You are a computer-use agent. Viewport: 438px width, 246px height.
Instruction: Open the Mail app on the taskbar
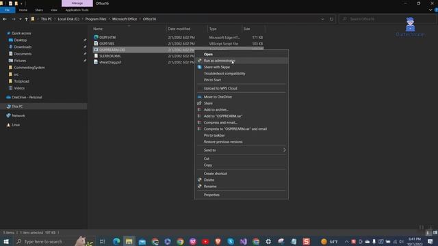click(142, 241)
